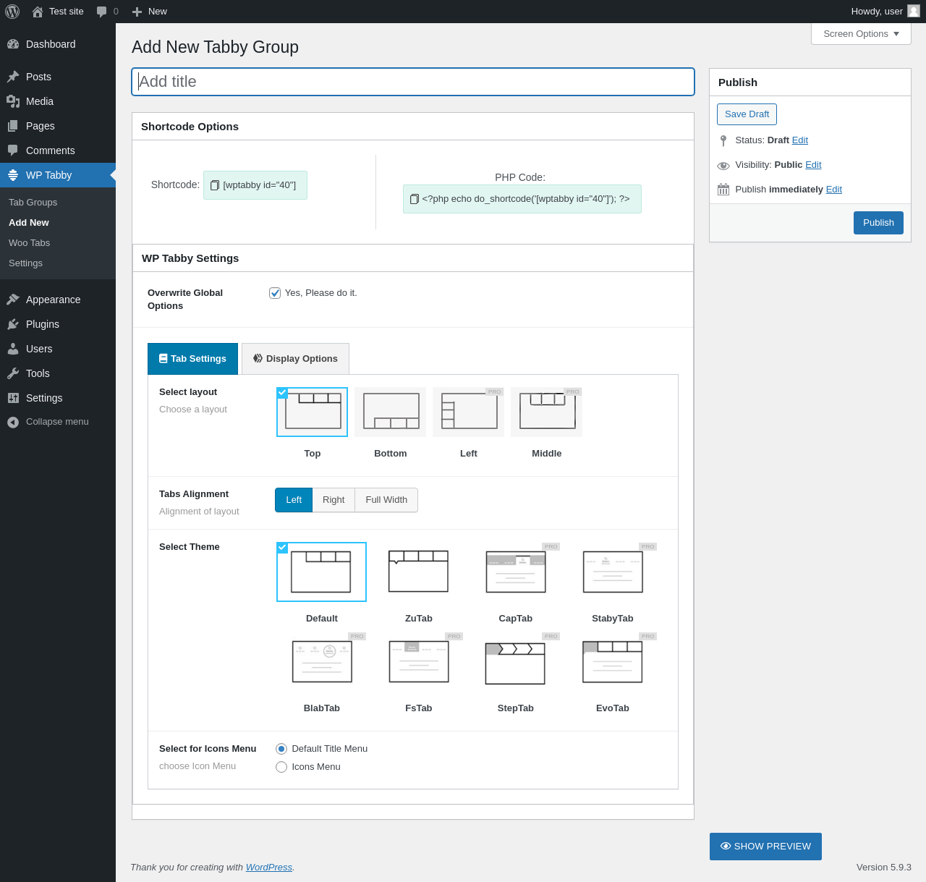Open comments bubble in admin bar
926x882 pixels.
101,12
